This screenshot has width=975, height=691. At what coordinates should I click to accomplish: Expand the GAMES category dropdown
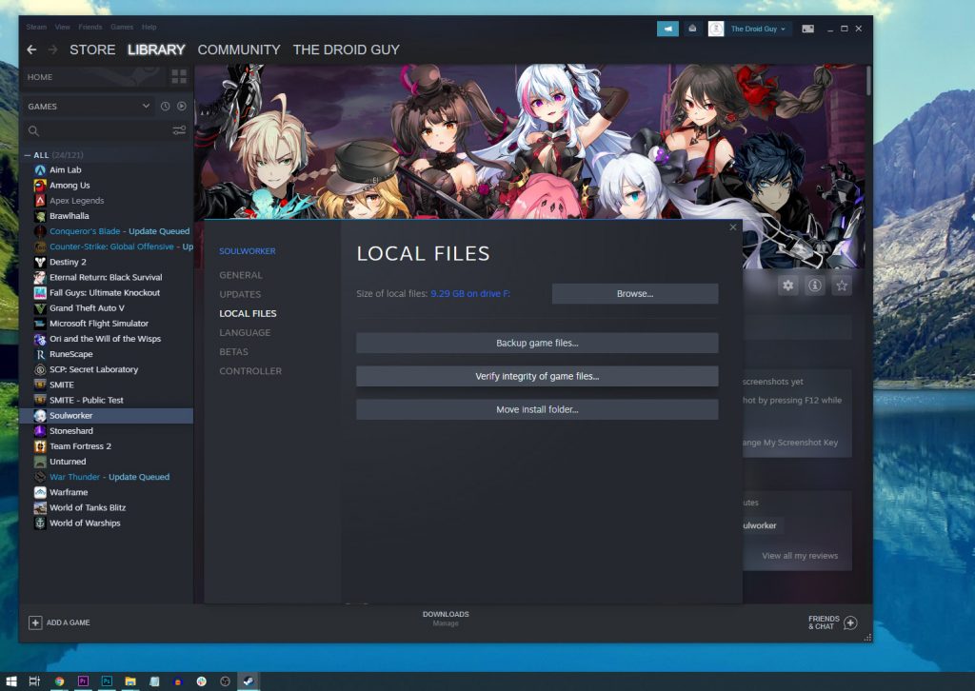coord(146,107)
